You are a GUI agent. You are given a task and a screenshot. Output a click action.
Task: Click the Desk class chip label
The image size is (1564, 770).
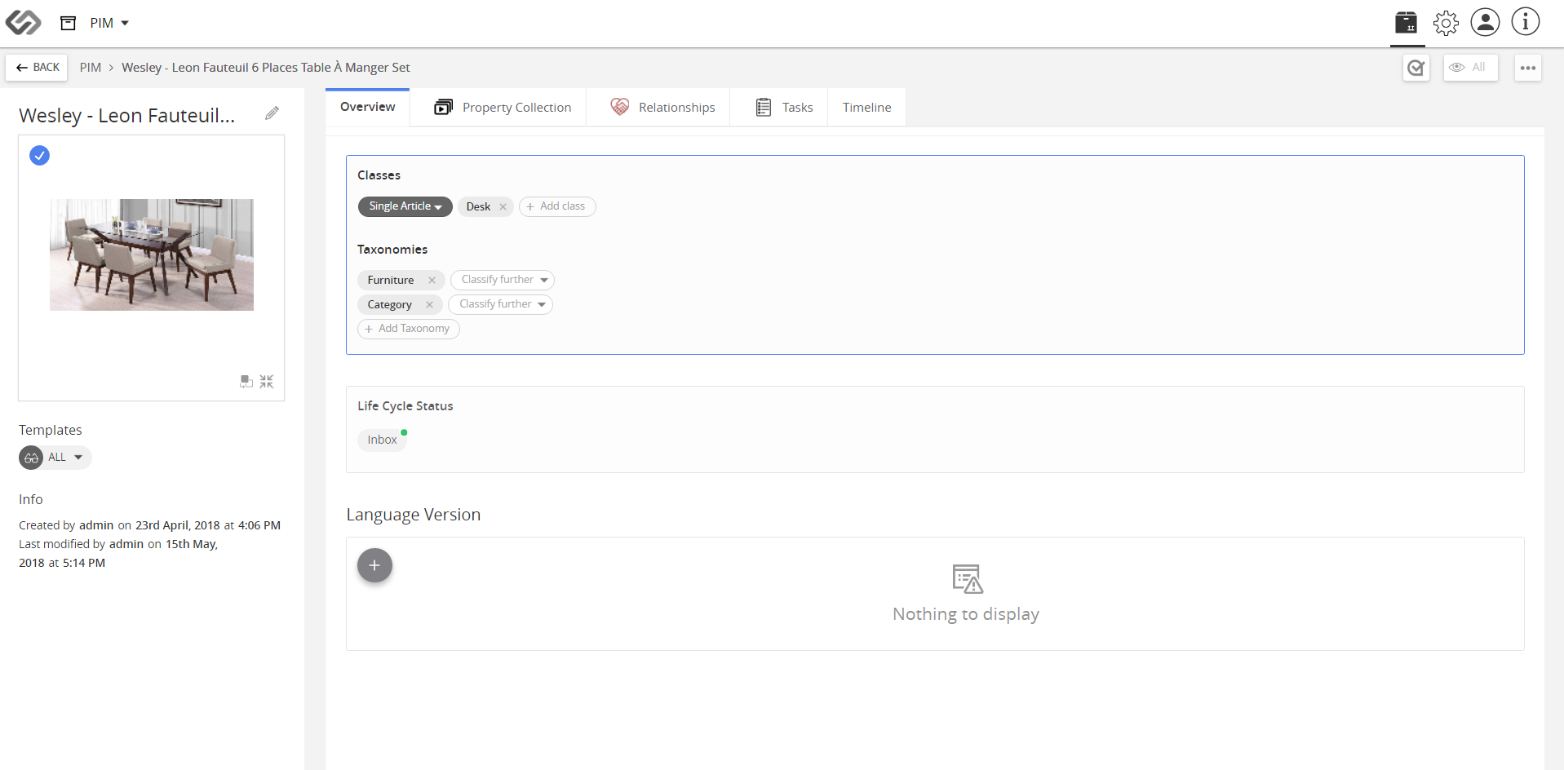click(x=478, y=206)
